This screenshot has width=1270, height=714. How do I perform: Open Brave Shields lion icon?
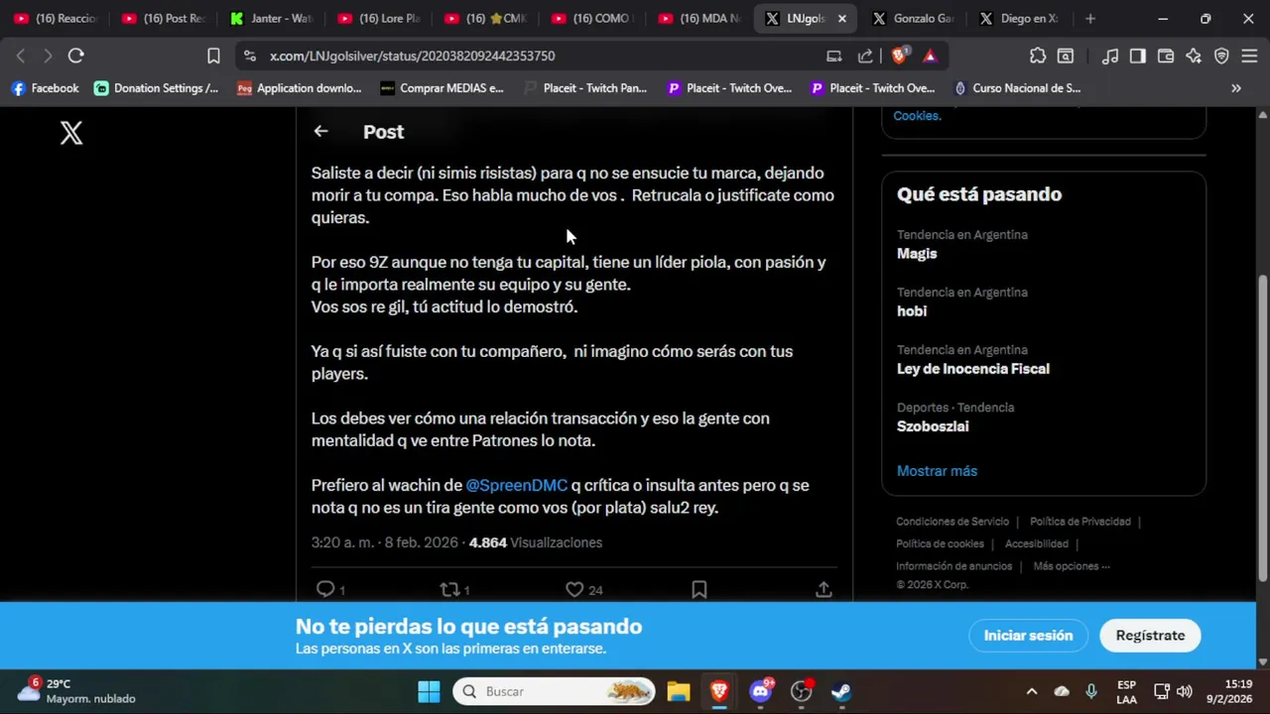[899, 56]
